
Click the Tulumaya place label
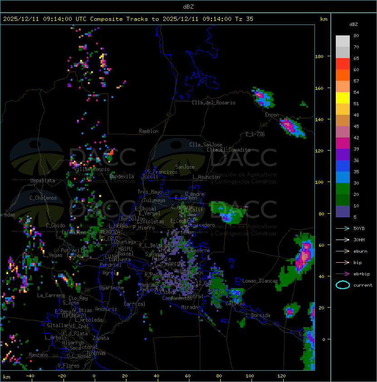(155, 200)
